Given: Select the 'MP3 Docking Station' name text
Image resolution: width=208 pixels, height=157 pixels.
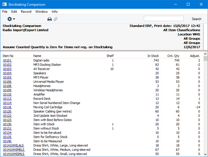Looking at the screenshot, I should click(x=47, y=65).
